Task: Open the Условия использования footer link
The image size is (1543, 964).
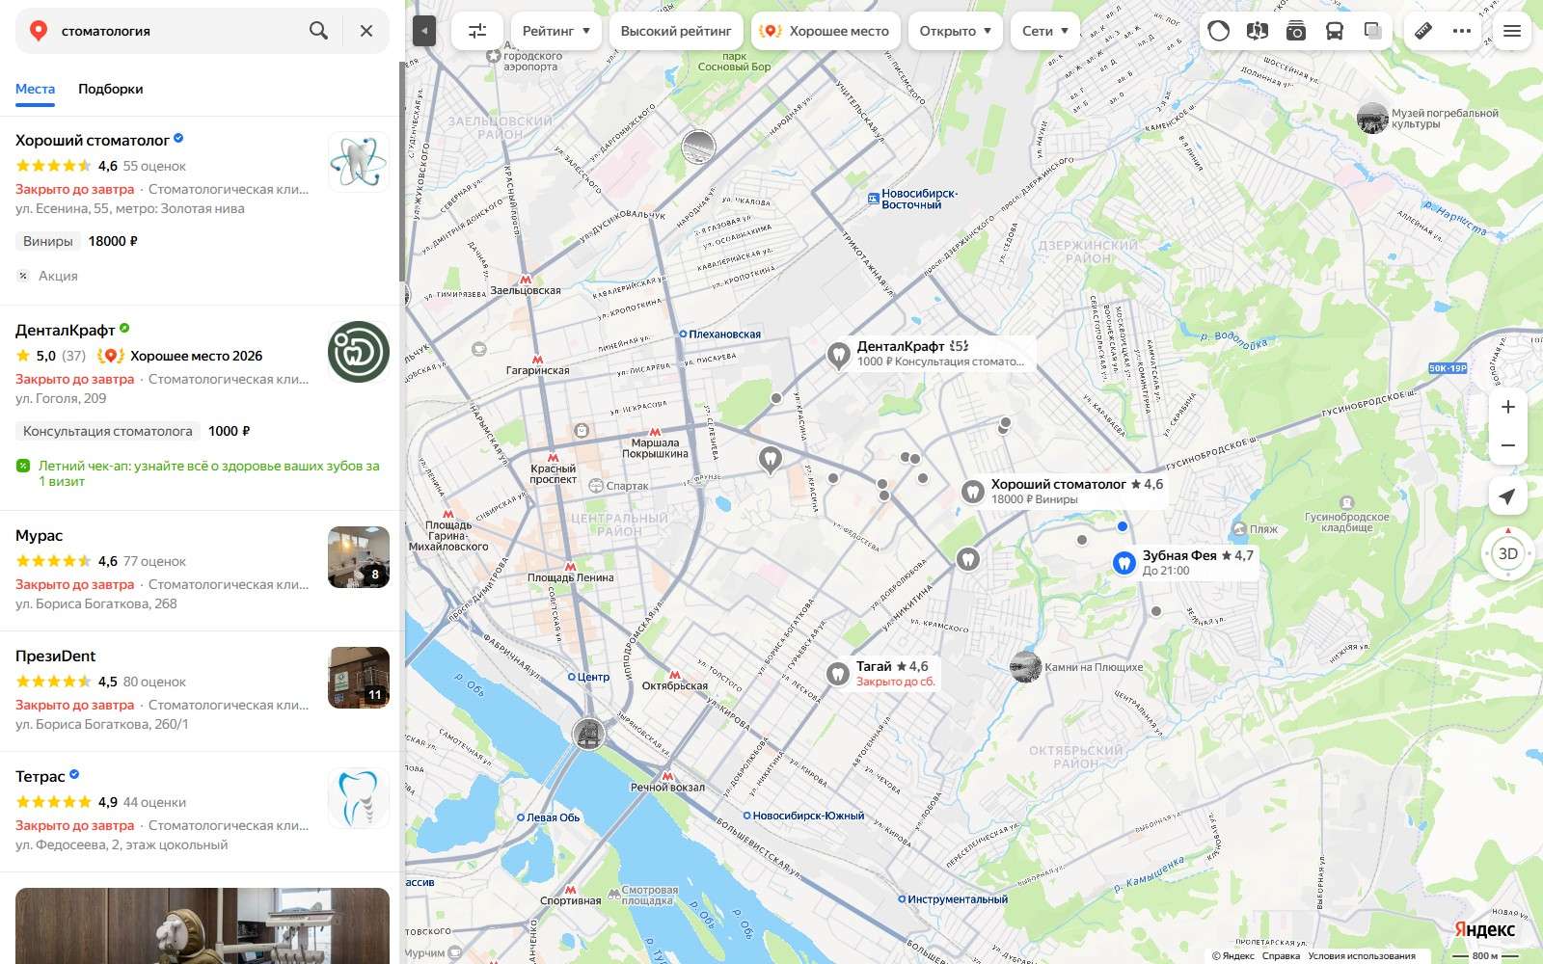Action: pos(1362,956)
